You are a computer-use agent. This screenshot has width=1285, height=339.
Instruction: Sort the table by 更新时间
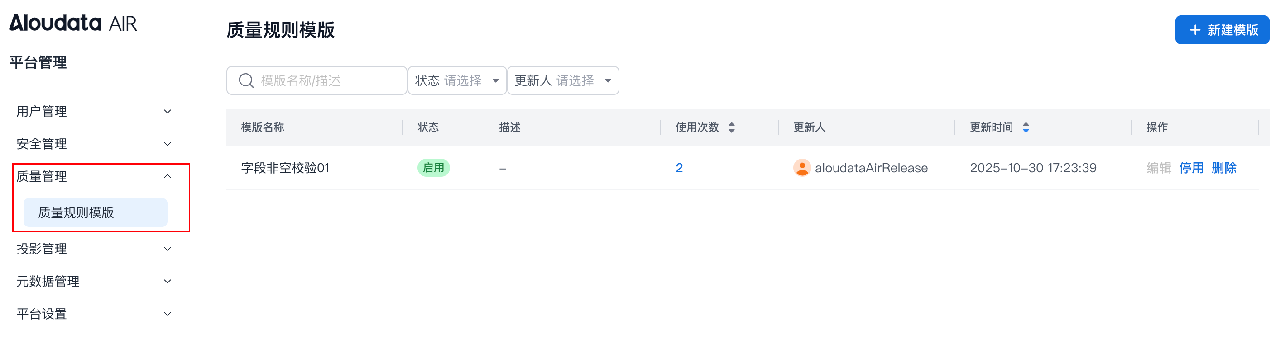[1026, 127]
